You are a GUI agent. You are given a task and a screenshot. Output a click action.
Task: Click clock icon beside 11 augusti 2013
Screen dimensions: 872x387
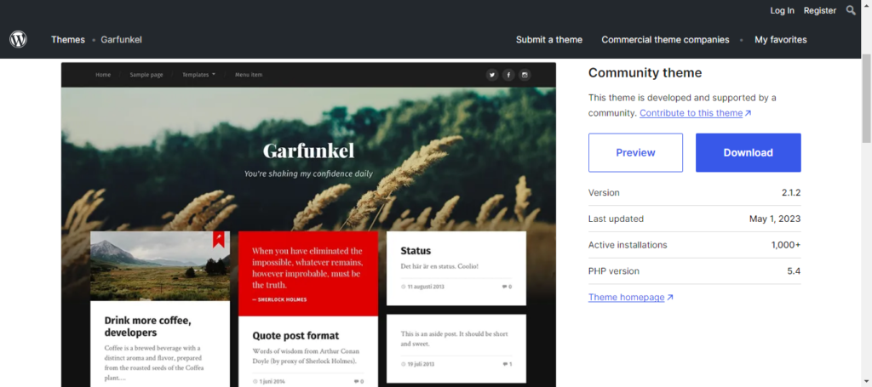click(403, 287)
